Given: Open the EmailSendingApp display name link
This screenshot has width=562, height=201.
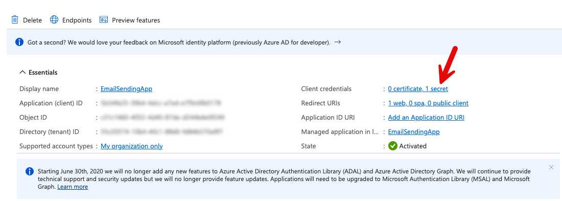Looking at the screenshot, I should [x=126, y=89].
